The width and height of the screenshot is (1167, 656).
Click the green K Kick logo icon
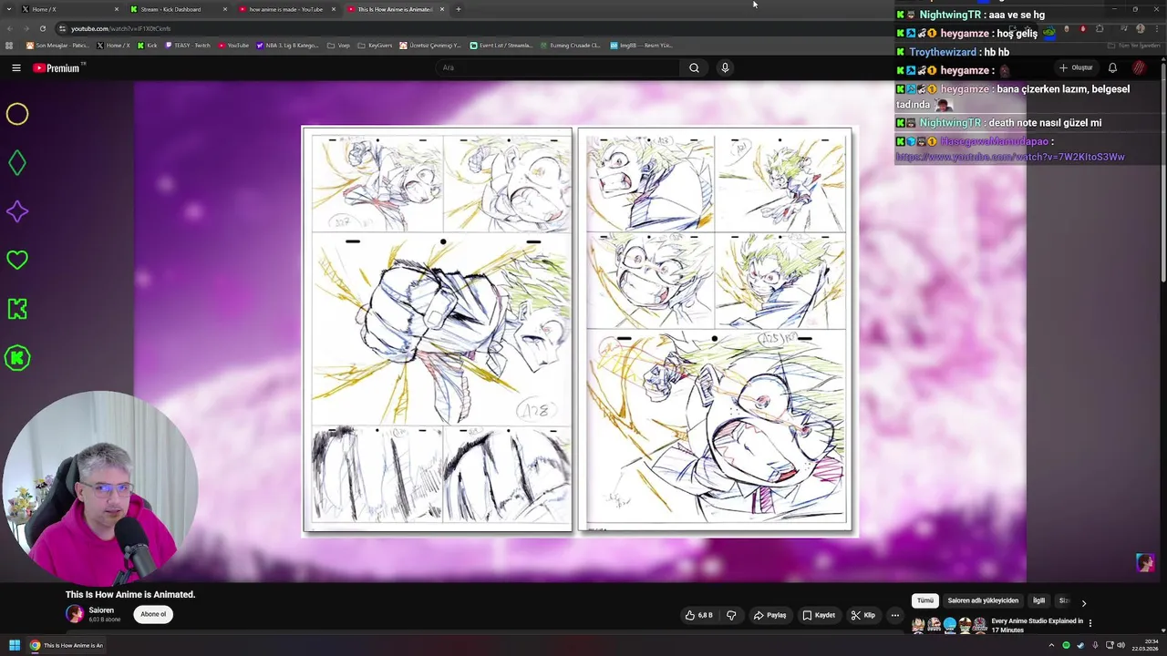tap(17, 309)
